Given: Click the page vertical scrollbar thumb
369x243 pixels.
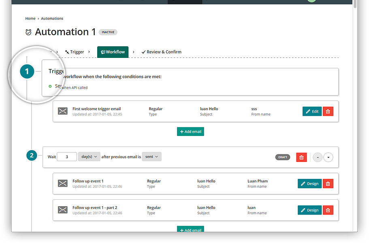Looking at the screenshot, I should (x=355, y=4).
